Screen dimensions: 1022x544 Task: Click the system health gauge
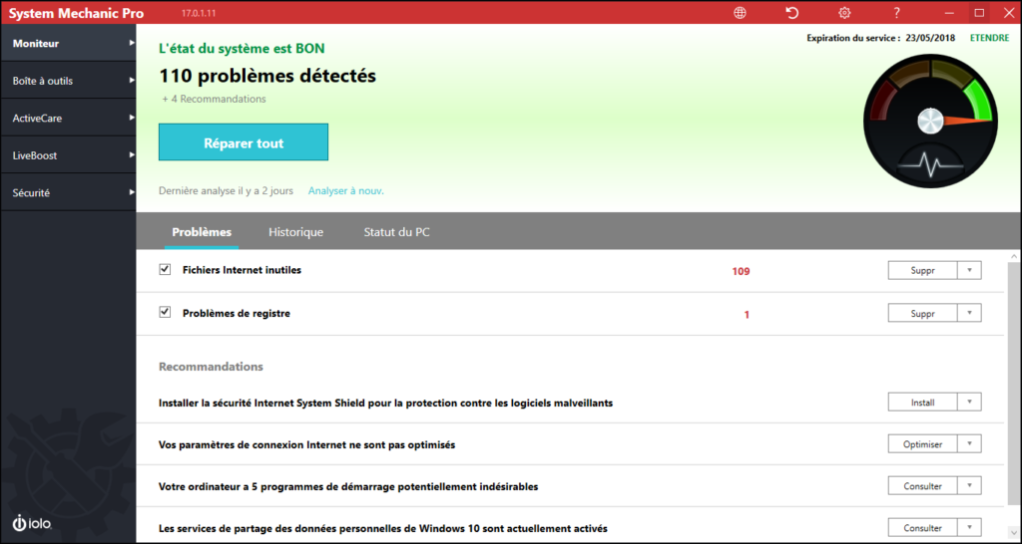pyautogui.click(x=930, y=121)
